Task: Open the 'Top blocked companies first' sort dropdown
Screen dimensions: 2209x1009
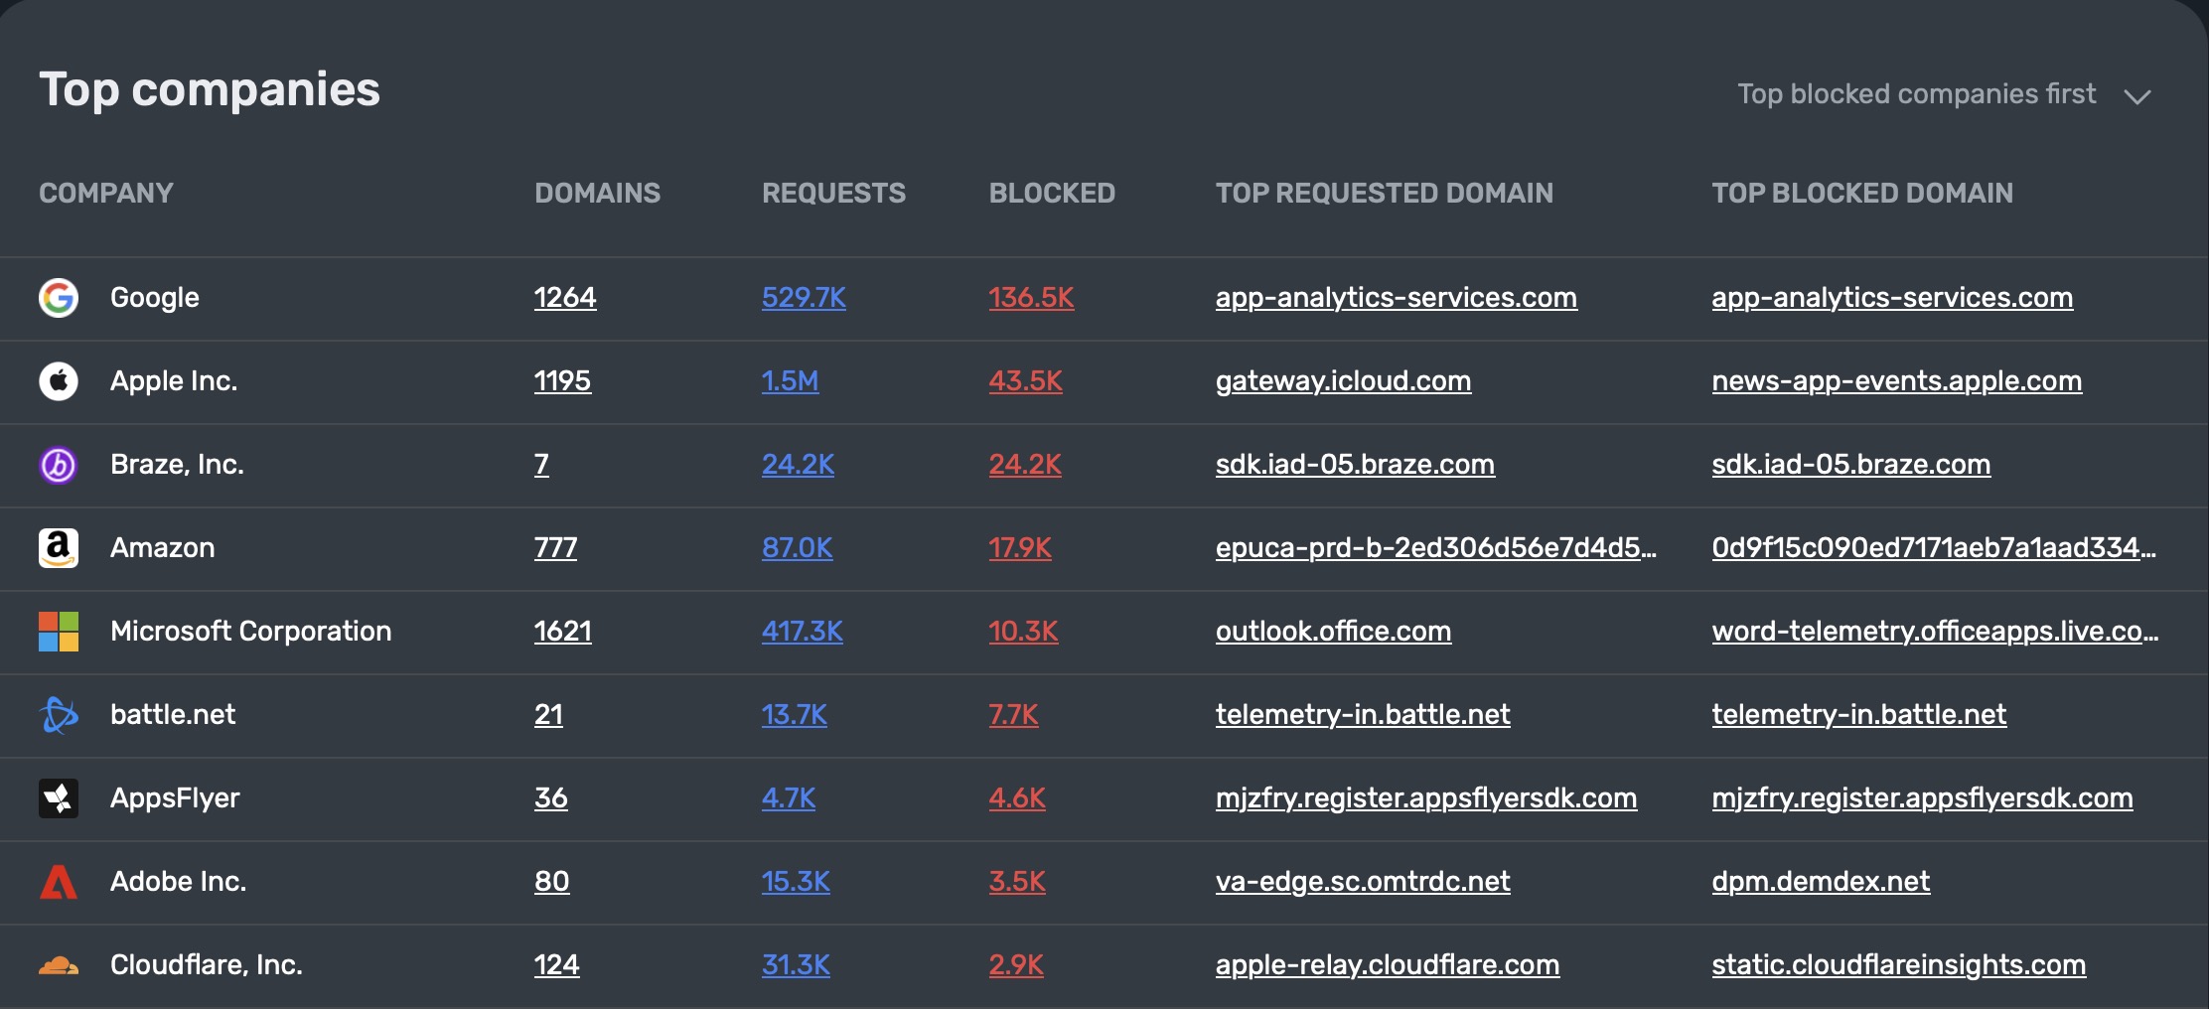Action: click(x=1944, y=94)
